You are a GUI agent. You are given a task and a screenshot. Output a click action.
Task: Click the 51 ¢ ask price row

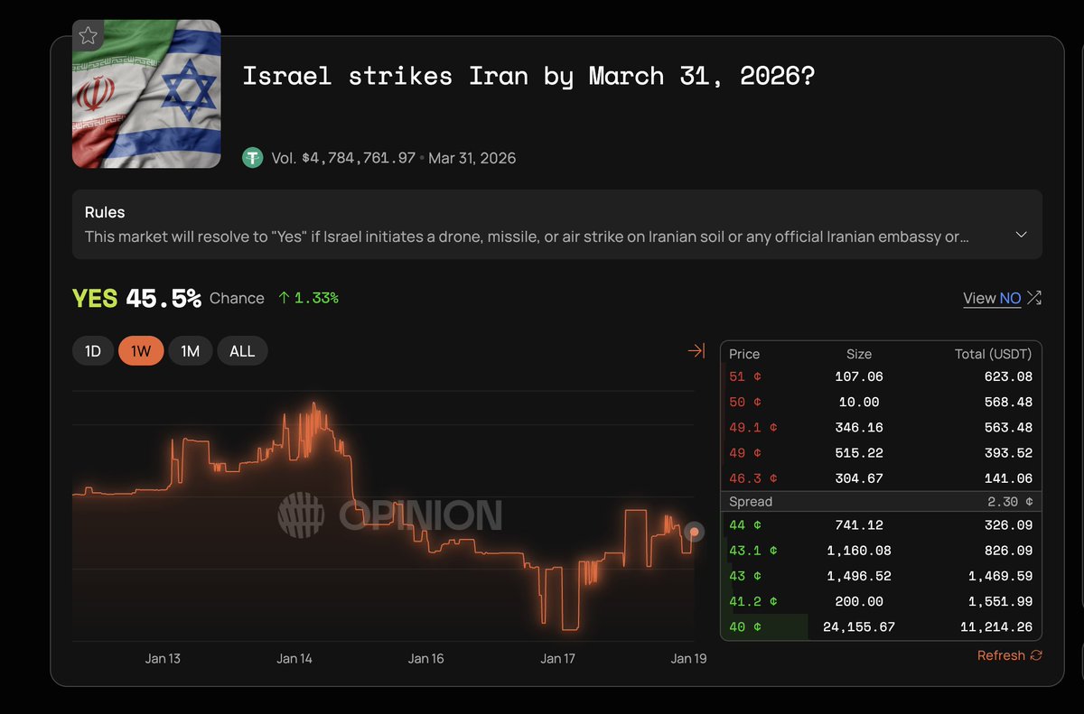click(x=881, y=376)
